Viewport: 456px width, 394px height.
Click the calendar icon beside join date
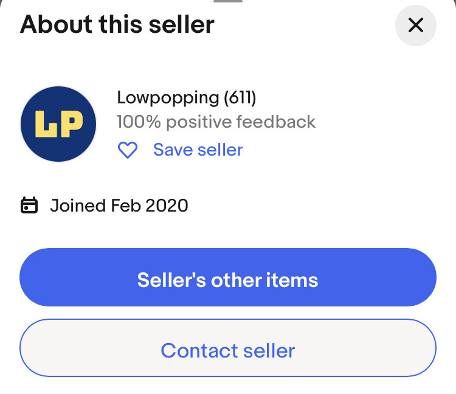coord(29,206)
